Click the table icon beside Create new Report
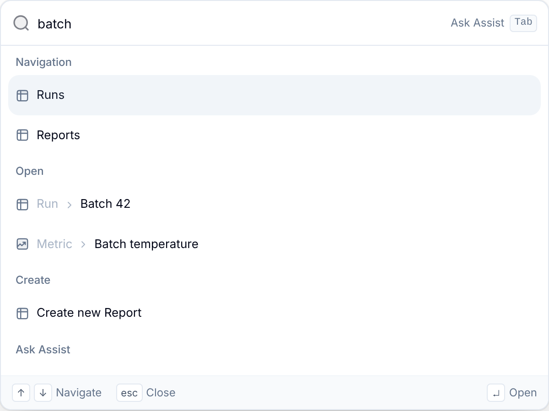 [x=22, y=313]
